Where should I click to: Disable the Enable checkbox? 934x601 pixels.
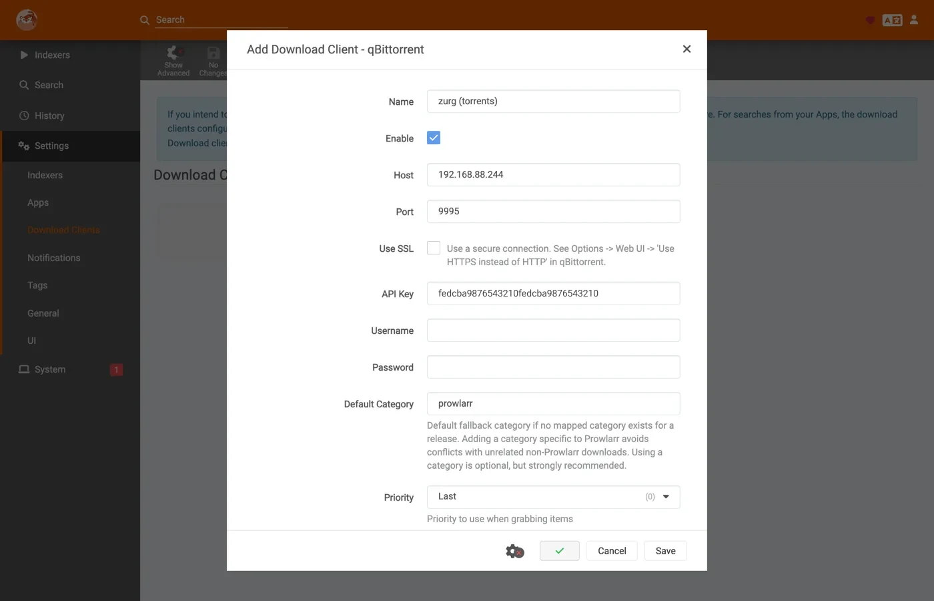pyautogui.click(x=434, y=138)
